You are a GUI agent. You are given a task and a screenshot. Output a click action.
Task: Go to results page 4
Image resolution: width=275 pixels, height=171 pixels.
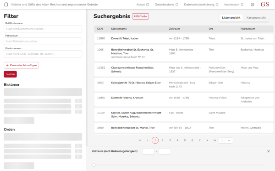click(x=177, y=140)
